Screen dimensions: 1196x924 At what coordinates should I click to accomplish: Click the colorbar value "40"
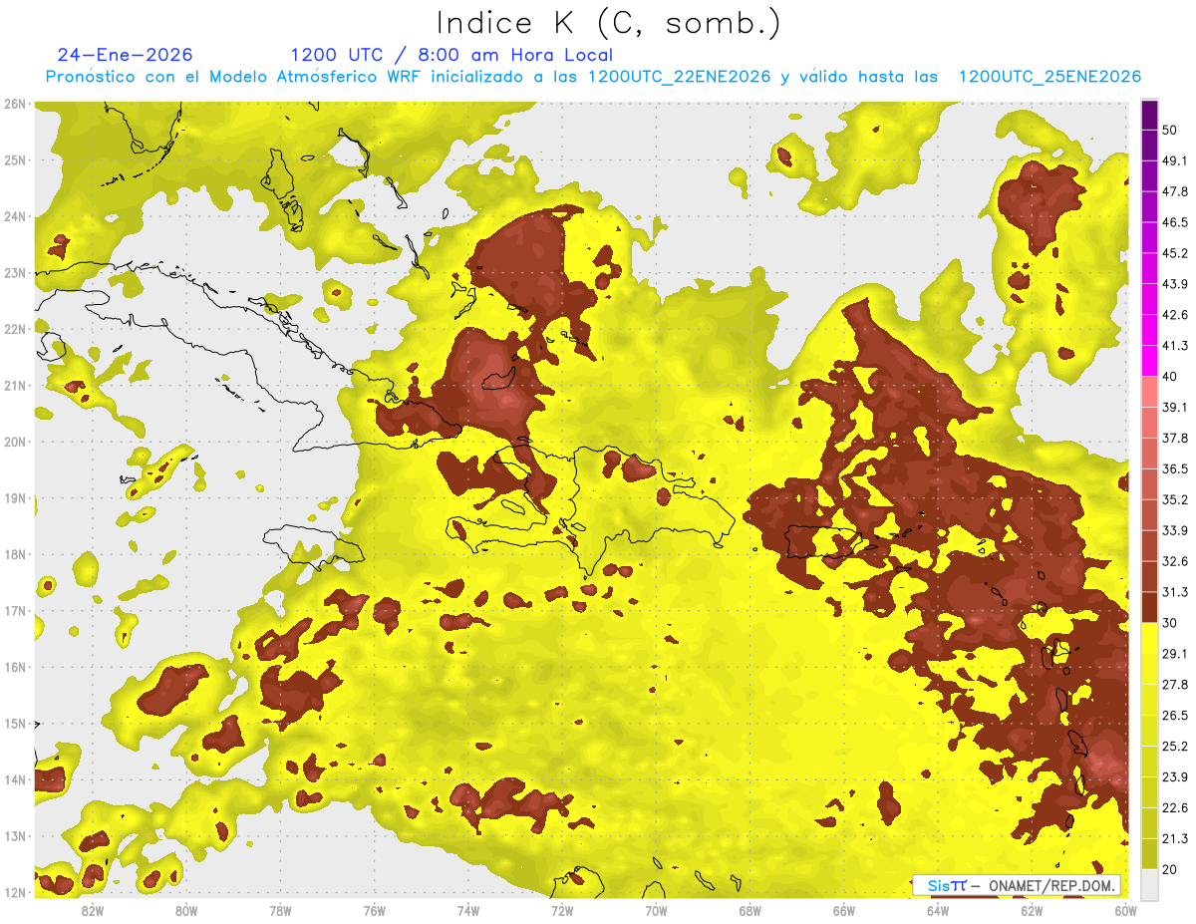[1170, 376]
